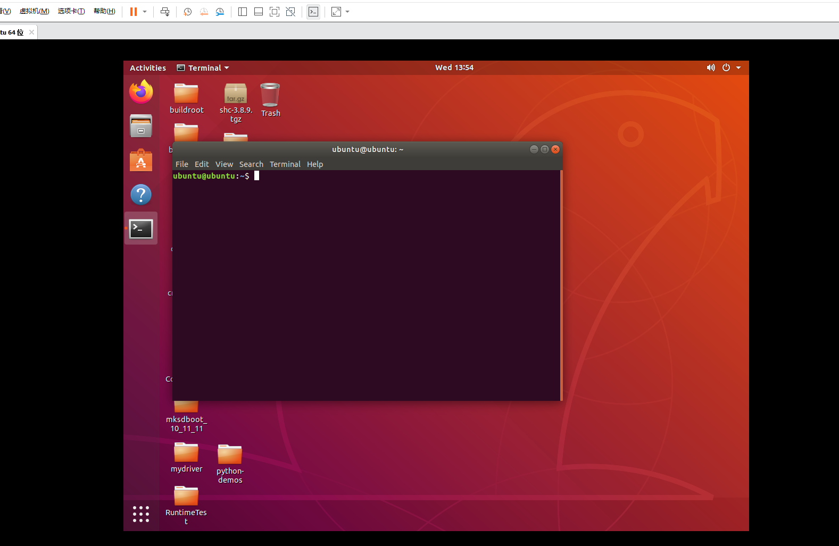Open the Help icon in the dock
This screenshot has width=839, height=546.
pos(141,195)
